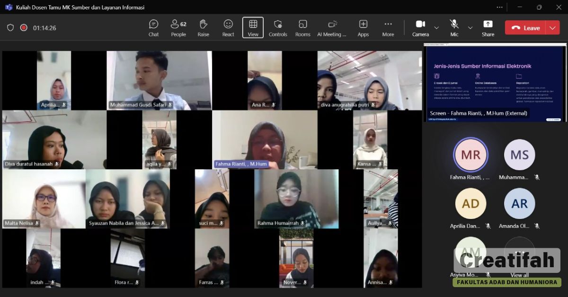Viewport: 568px width, 297px height.
Task: Open the title bar ellipsis menu
Action: click(500, 7)
